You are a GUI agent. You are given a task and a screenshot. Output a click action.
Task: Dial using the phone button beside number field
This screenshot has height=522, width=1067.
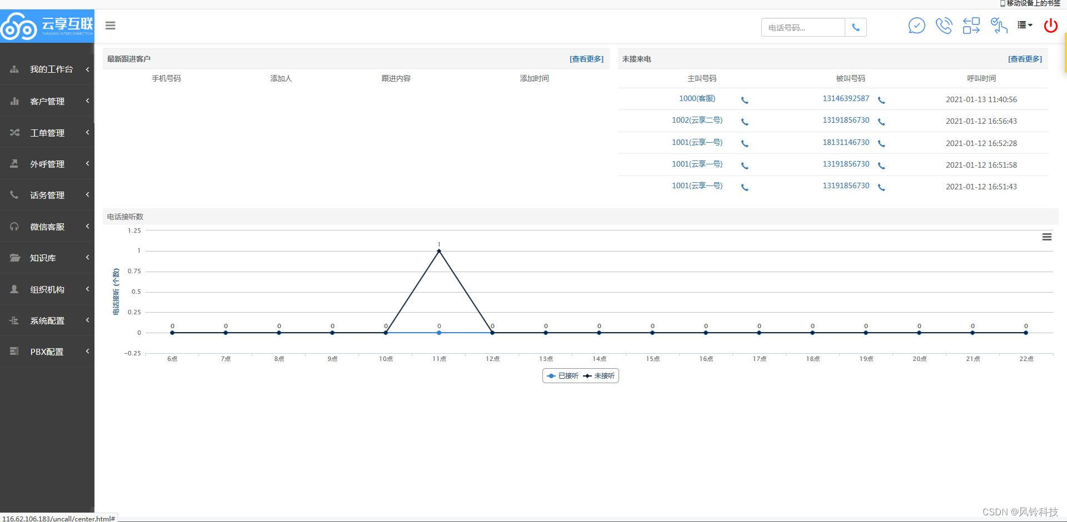(856, 27)
